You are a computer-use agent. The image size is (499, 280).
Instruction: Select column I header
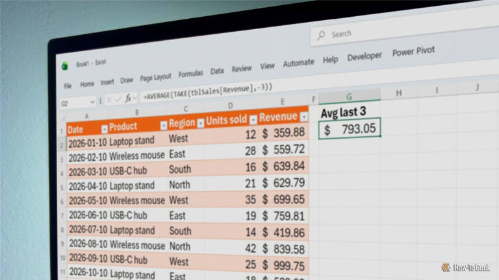click(437, 90)
